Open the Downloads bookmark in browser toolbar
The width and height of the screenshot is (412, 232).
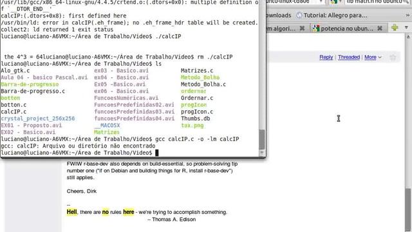tap(279, 15)
